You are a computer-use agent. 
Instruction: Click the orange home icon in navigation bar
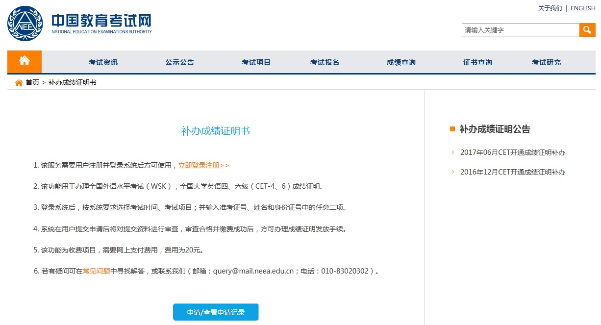pos(25,61)
